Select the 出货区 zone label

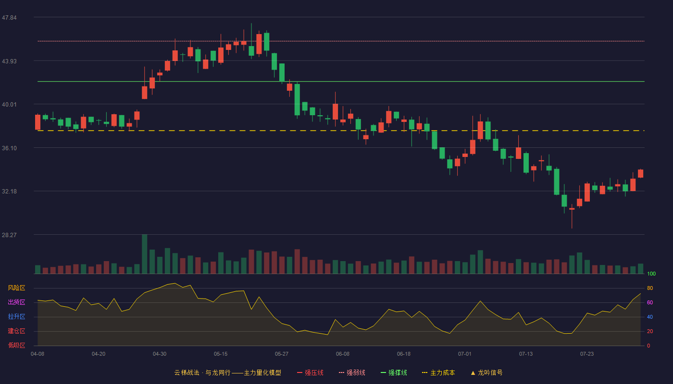point(16,302)
